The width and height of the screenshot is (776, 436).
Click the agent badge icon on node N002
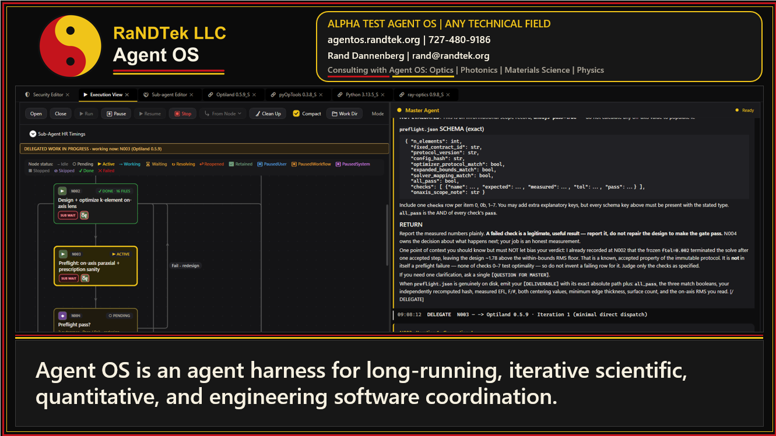click(x=84, y=215)
